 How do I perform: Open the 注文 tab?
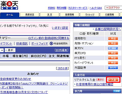pos(50,15)
